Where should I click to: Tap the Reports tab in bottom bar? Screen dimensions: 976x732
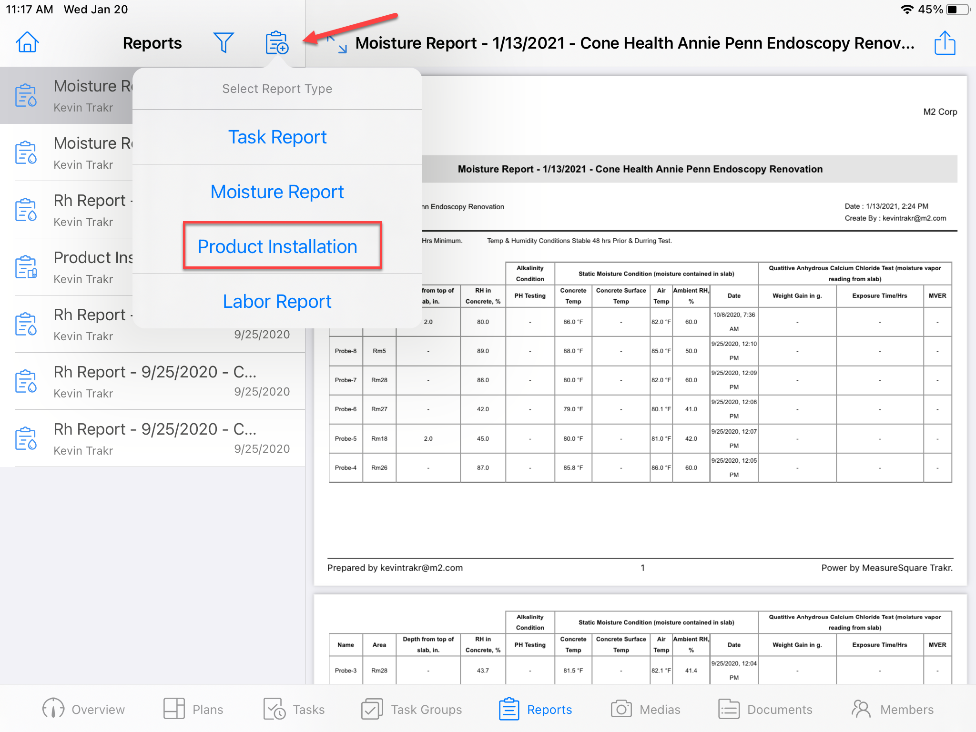click(536, 709)
